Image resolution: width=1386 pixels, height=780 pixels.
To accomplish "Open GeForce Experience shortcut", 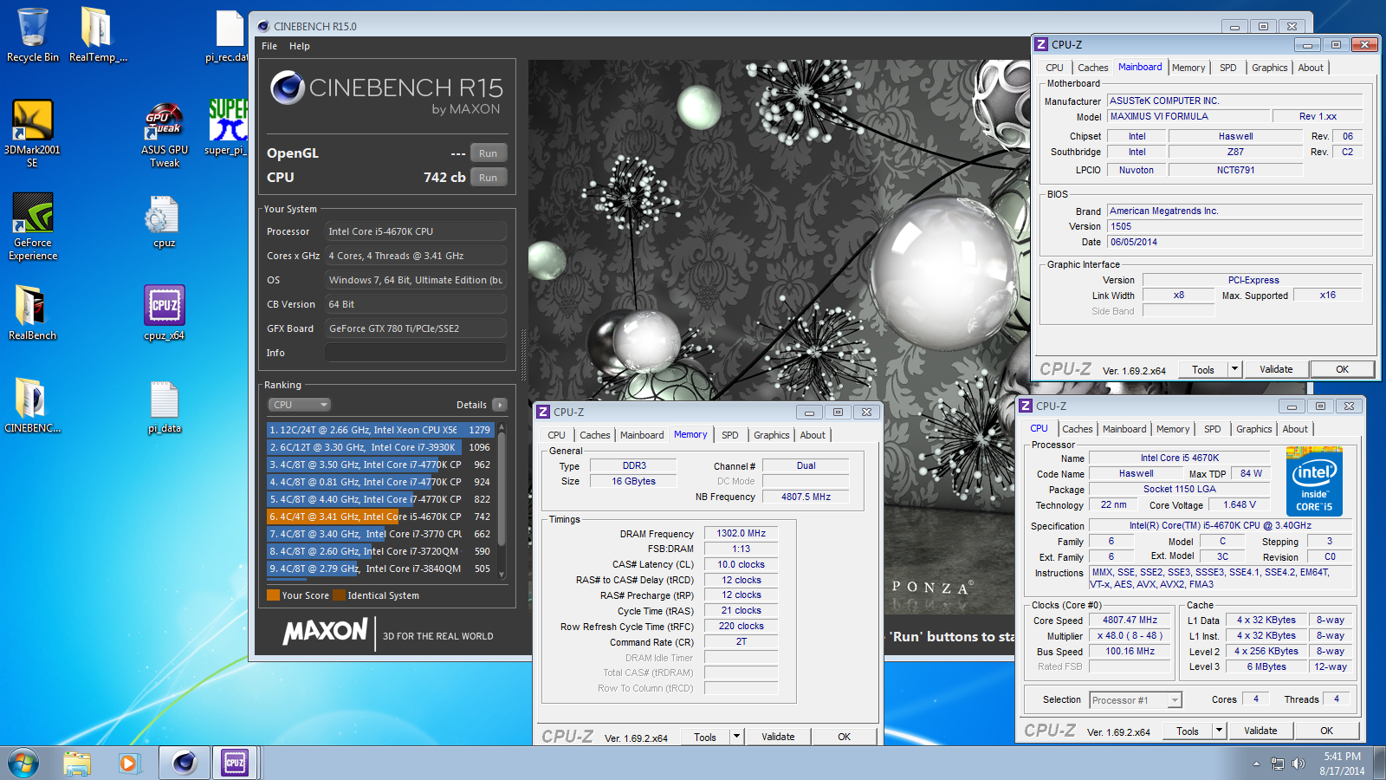I will (33, 225).
